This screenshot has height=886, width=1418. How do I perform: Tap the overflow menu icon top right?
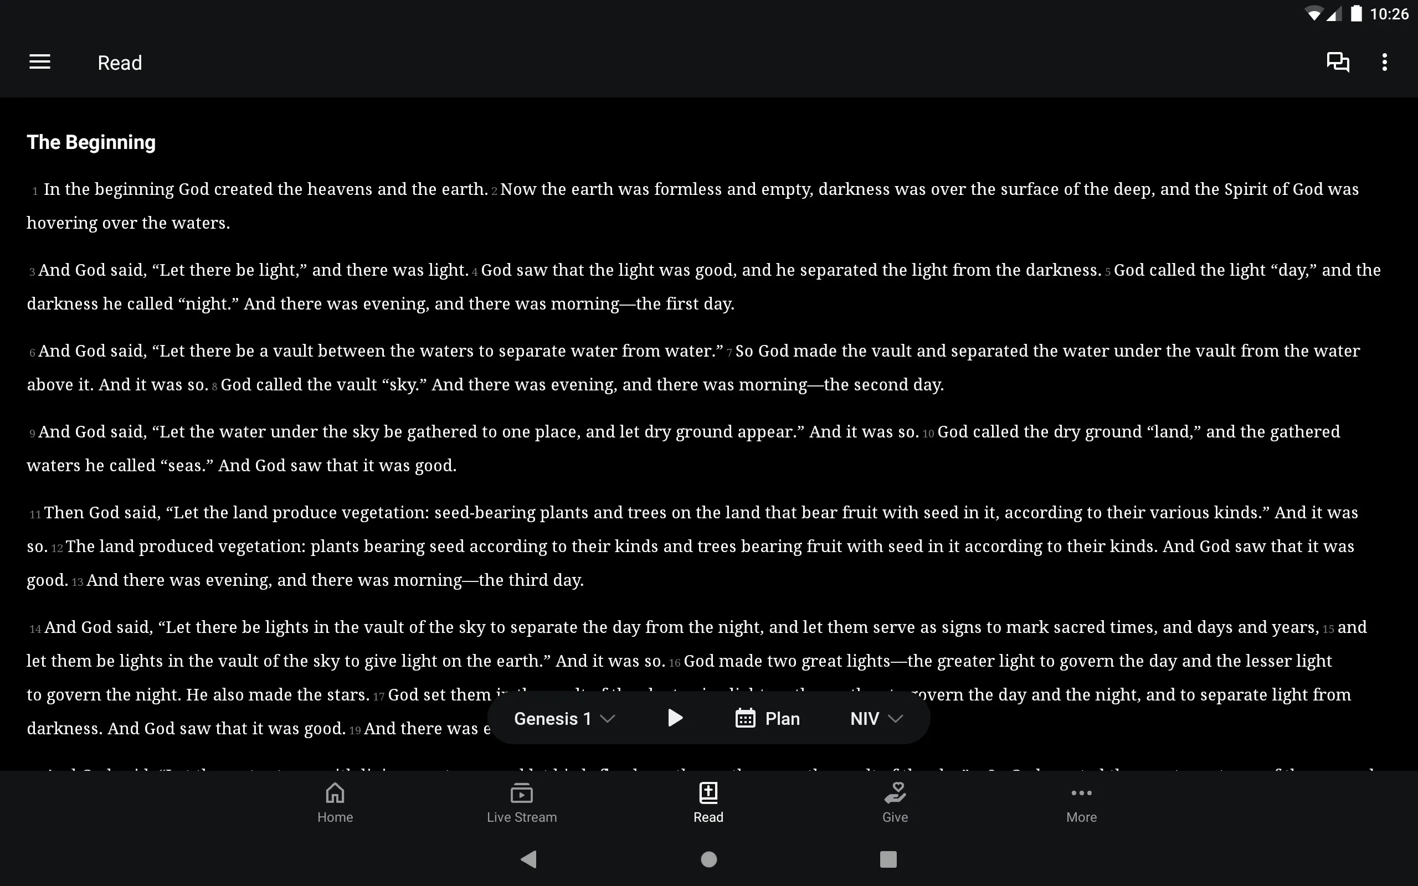click(x=1384, y=62)
